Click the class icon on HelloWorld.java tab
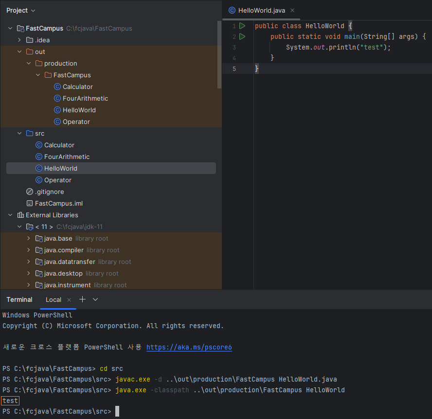Viewport: 432px width, 419px height. coord(232,11)
